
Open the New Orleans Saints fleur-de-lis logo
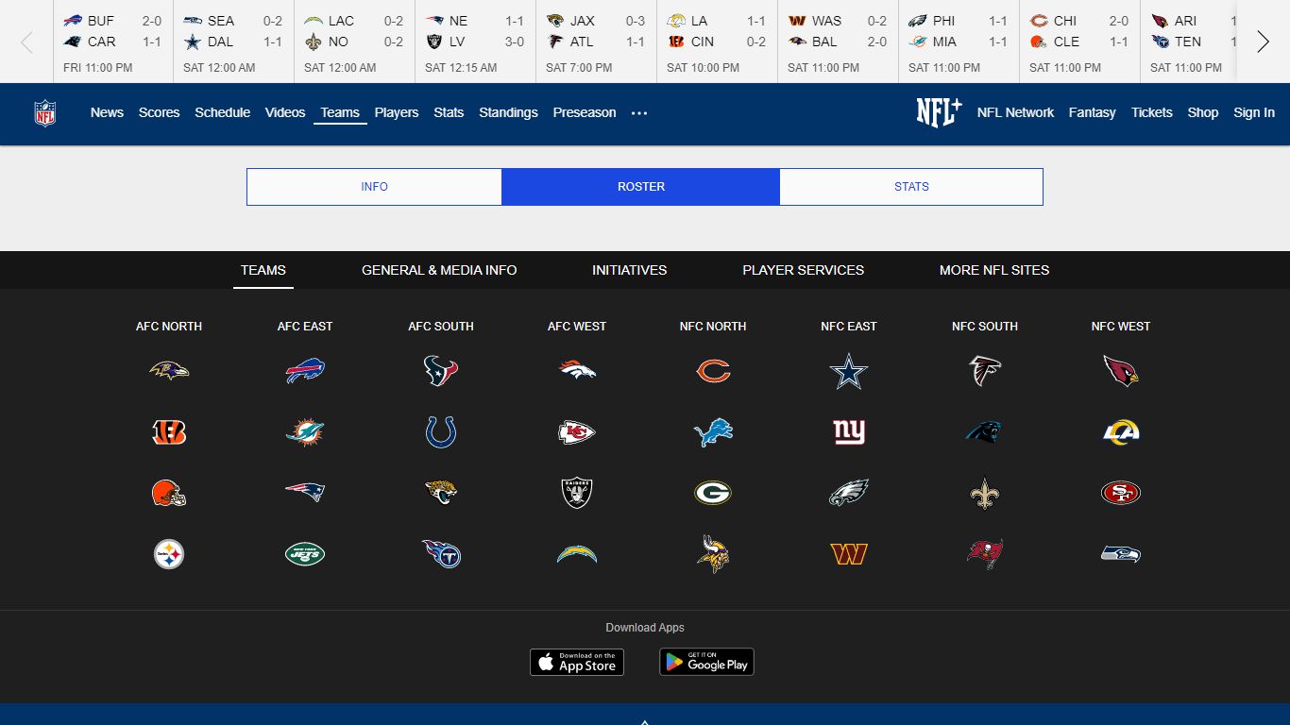pyautogui.click(x=985, y=493)
